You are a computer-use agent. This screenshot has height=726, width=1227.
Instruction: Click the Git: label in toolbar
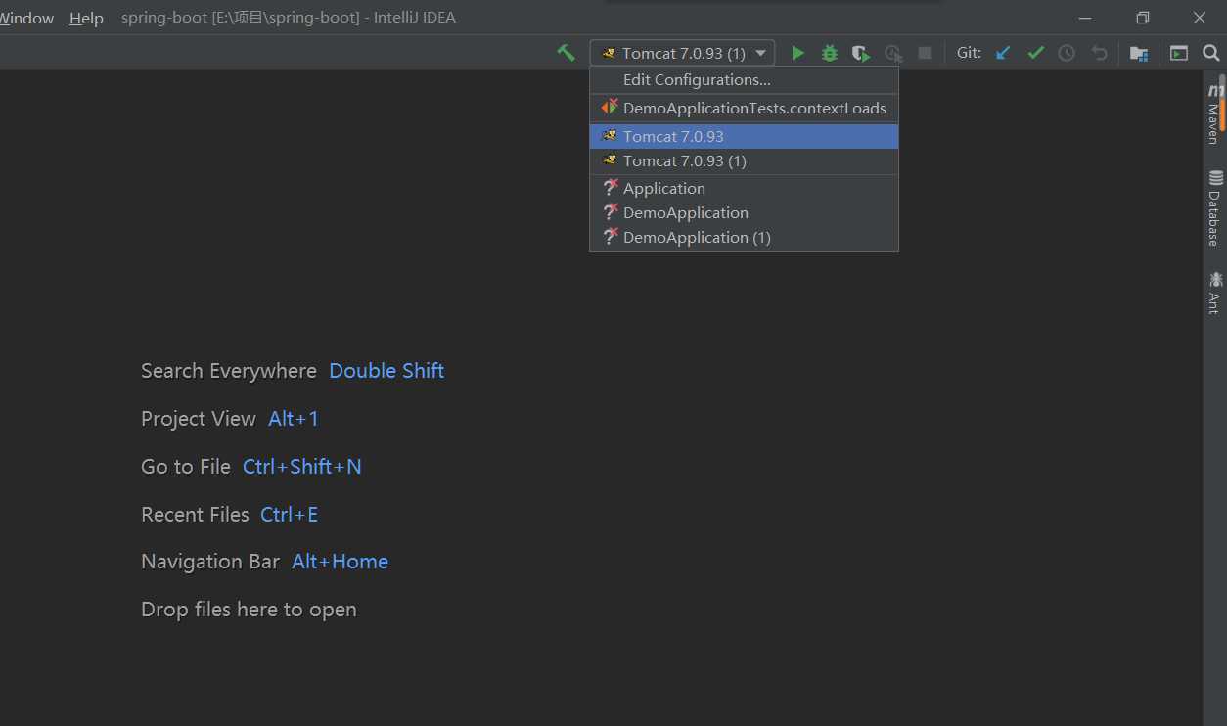(969, 53)
